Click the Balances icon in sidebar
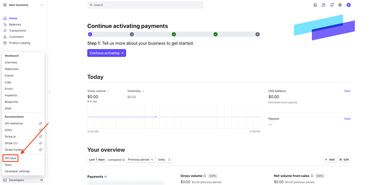Screen dimensions: 374x185 (x=5, y=24)
